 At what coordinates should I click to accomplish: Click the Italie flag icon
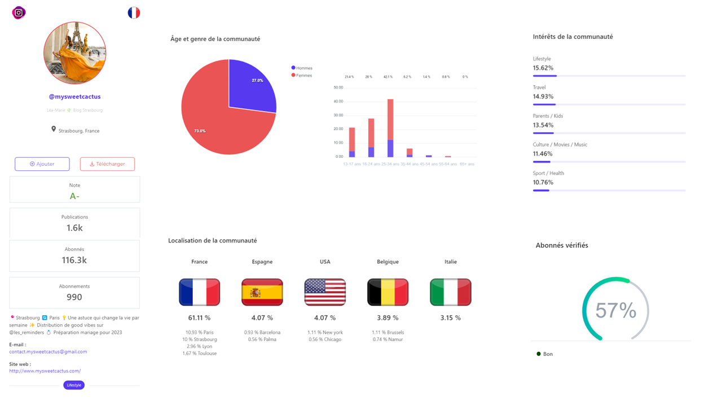[450, 292]
